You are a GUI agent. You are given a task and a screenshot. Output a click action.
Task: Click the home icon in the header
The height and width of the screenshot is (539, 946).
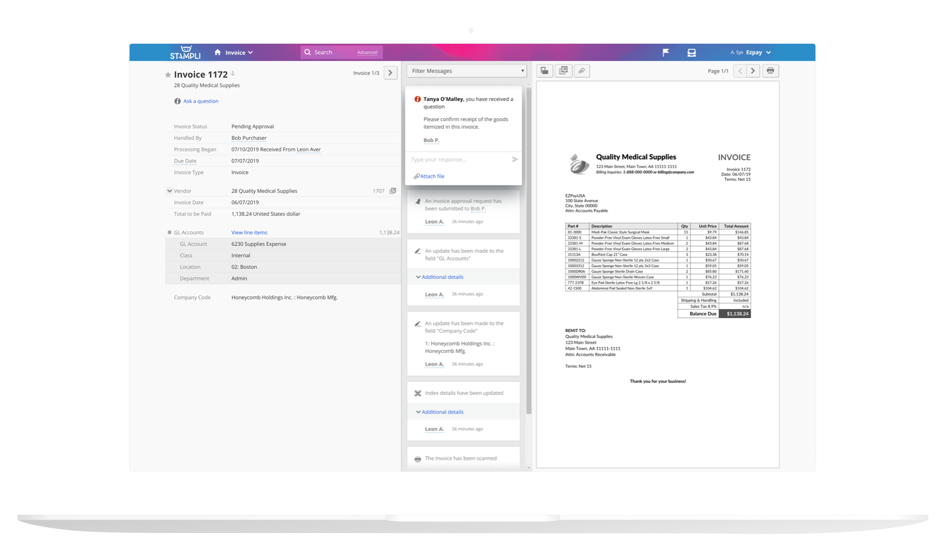(x=218, y=53)
